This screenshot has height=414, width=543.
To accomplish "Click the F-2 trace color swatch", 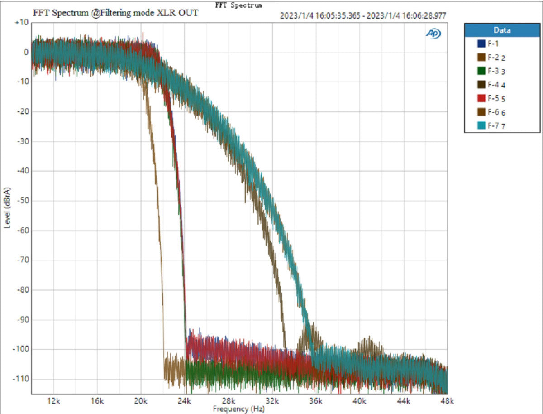I will pyautogui.click(x=481, y=58).
